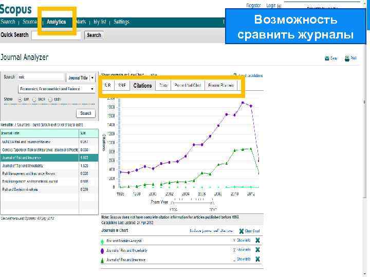Click the Scopus logo
The height and width of the screenshot is (277, 370).
(x=16, y=9)
